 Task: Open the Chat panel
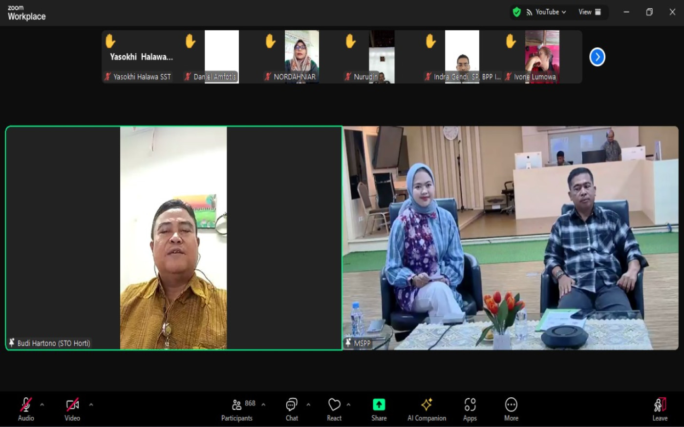coord(292,408)
